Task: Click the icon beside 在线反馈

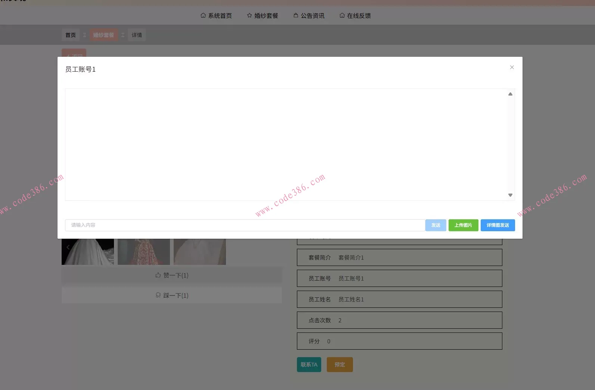Action: pyautogui.click(x=342, y=15)
